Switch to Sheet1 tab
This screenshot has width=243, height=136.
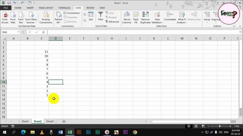click(x=25, y=121)
